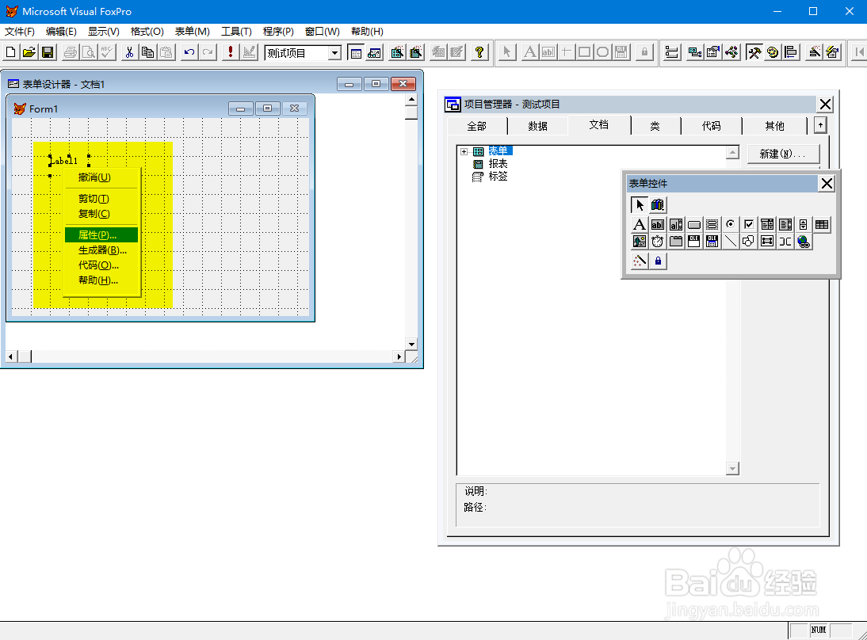Open the 测试项目 combo box dropdown arrow
This screenshot has height=640, width=867.
click(334, 53)
